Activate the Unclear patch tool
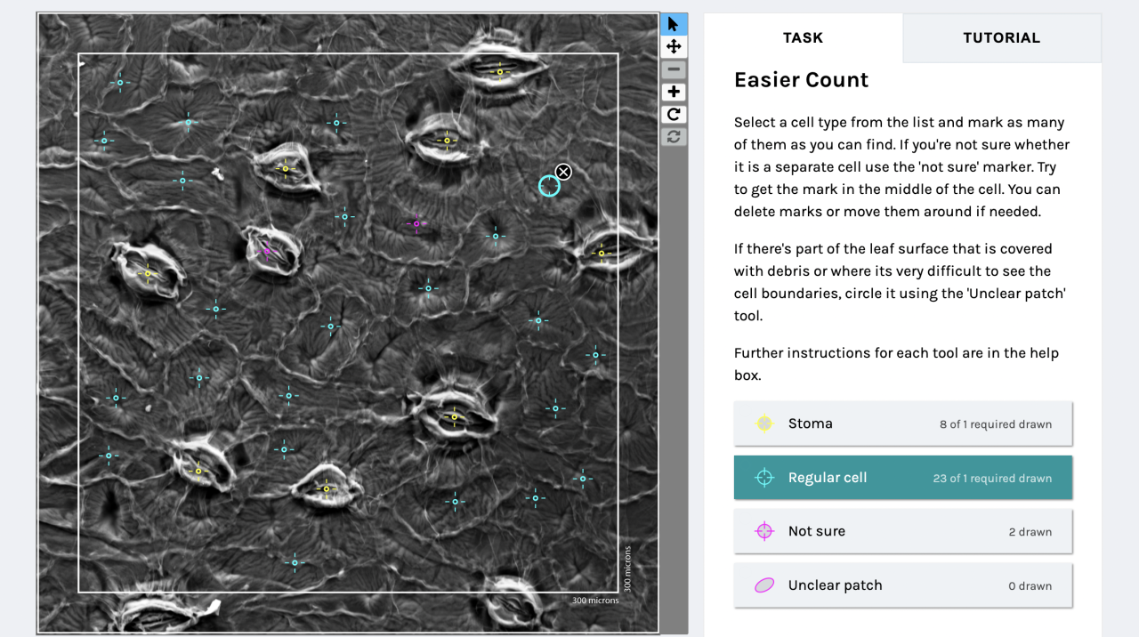1139x637 pixels. tap(903, 585)
